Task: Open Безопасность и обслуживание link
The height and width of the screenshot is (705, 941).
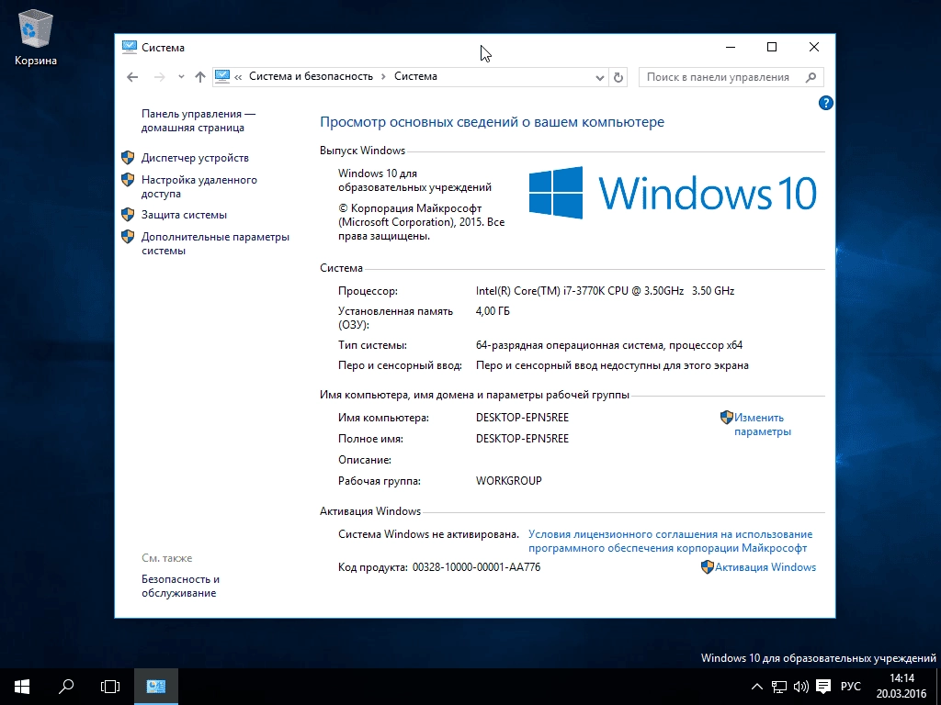Action: 180,586
